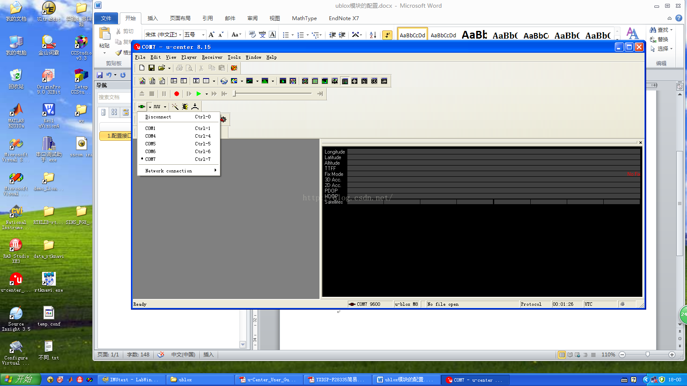Open the Statistic view sigma icon

pyautogui.click(x=196, y=81)
